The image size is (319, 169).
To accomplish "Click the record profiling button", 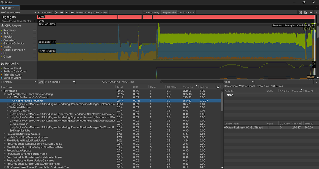I will pos(56,12).
